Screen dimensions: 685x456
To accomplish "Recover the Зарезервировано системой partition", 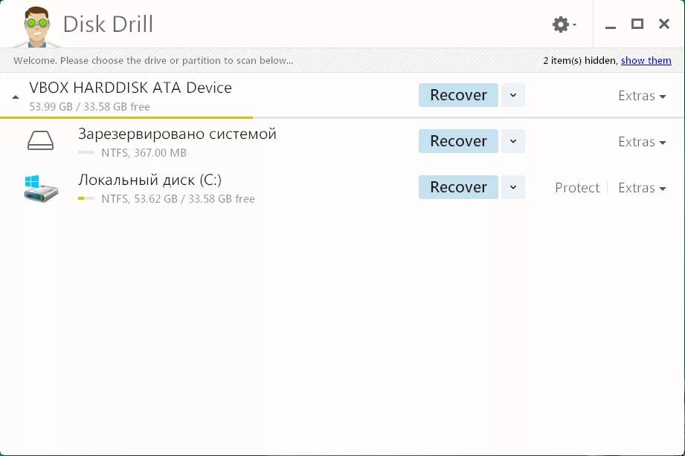I will pyautogui.click(x=458, y=141).
